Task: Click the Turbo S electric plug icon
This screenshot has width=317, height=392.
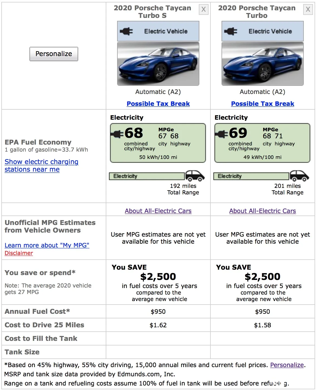Action: point(126,31)
